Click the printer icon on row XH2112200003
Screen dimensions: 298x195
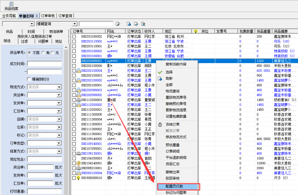coord(79,100)
